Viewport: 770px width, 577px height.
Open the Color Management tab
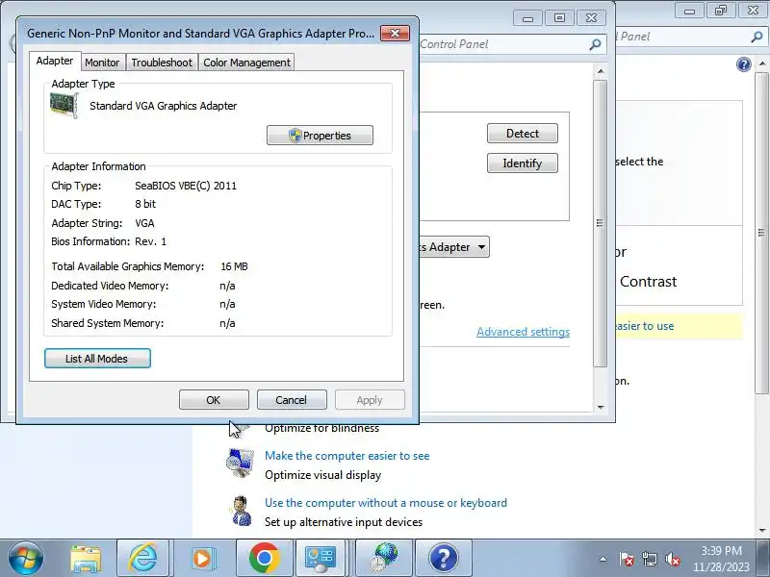[x=246, y=63]
